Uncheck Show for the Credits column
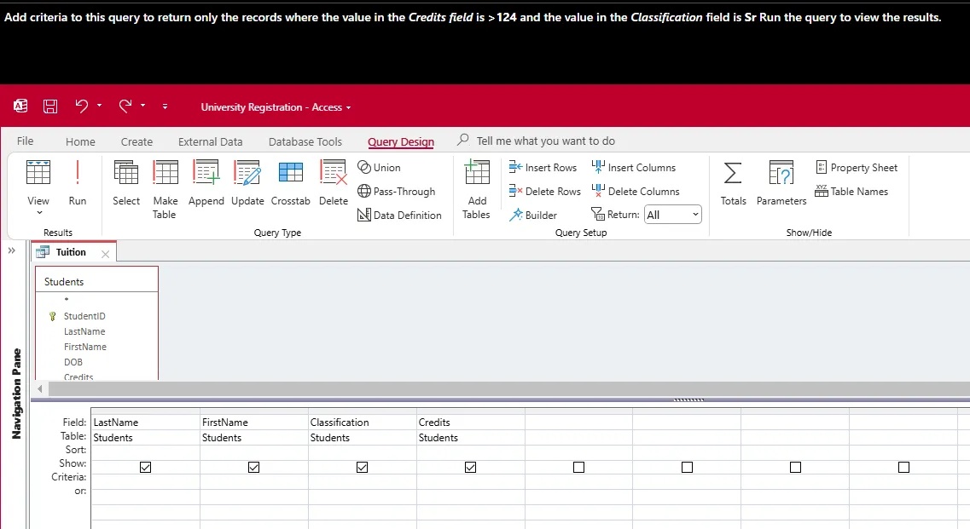This screenshot has height=529, width=970. 470,467
